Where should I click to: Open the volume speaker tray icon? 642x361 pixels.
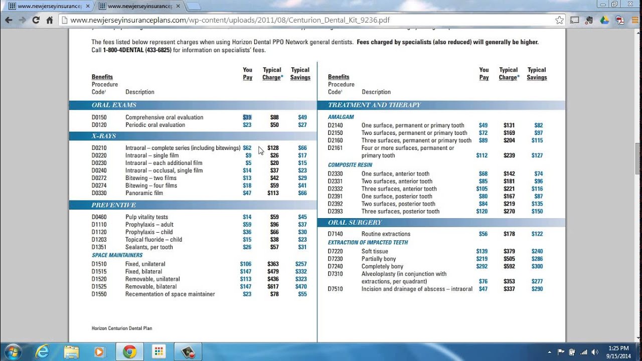click(595, 352)
